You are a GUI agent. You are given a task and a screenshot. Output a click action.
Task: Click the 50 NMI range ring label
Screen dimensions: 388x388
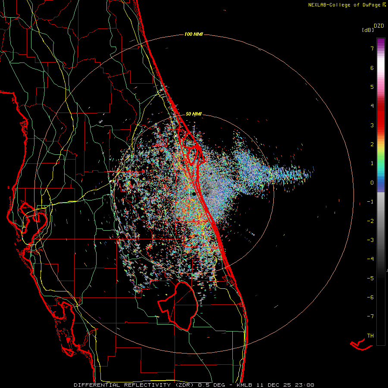pos(194,114)
